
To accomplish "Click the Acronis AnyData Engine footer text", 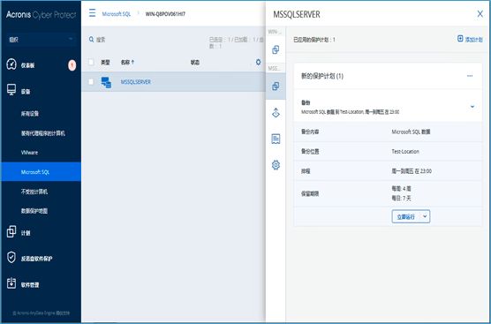I will [41, 313].
